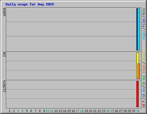The width and height of the screenshot is (147, 114).
Task: Click day 7 on the x-axis
Action: 35,111
